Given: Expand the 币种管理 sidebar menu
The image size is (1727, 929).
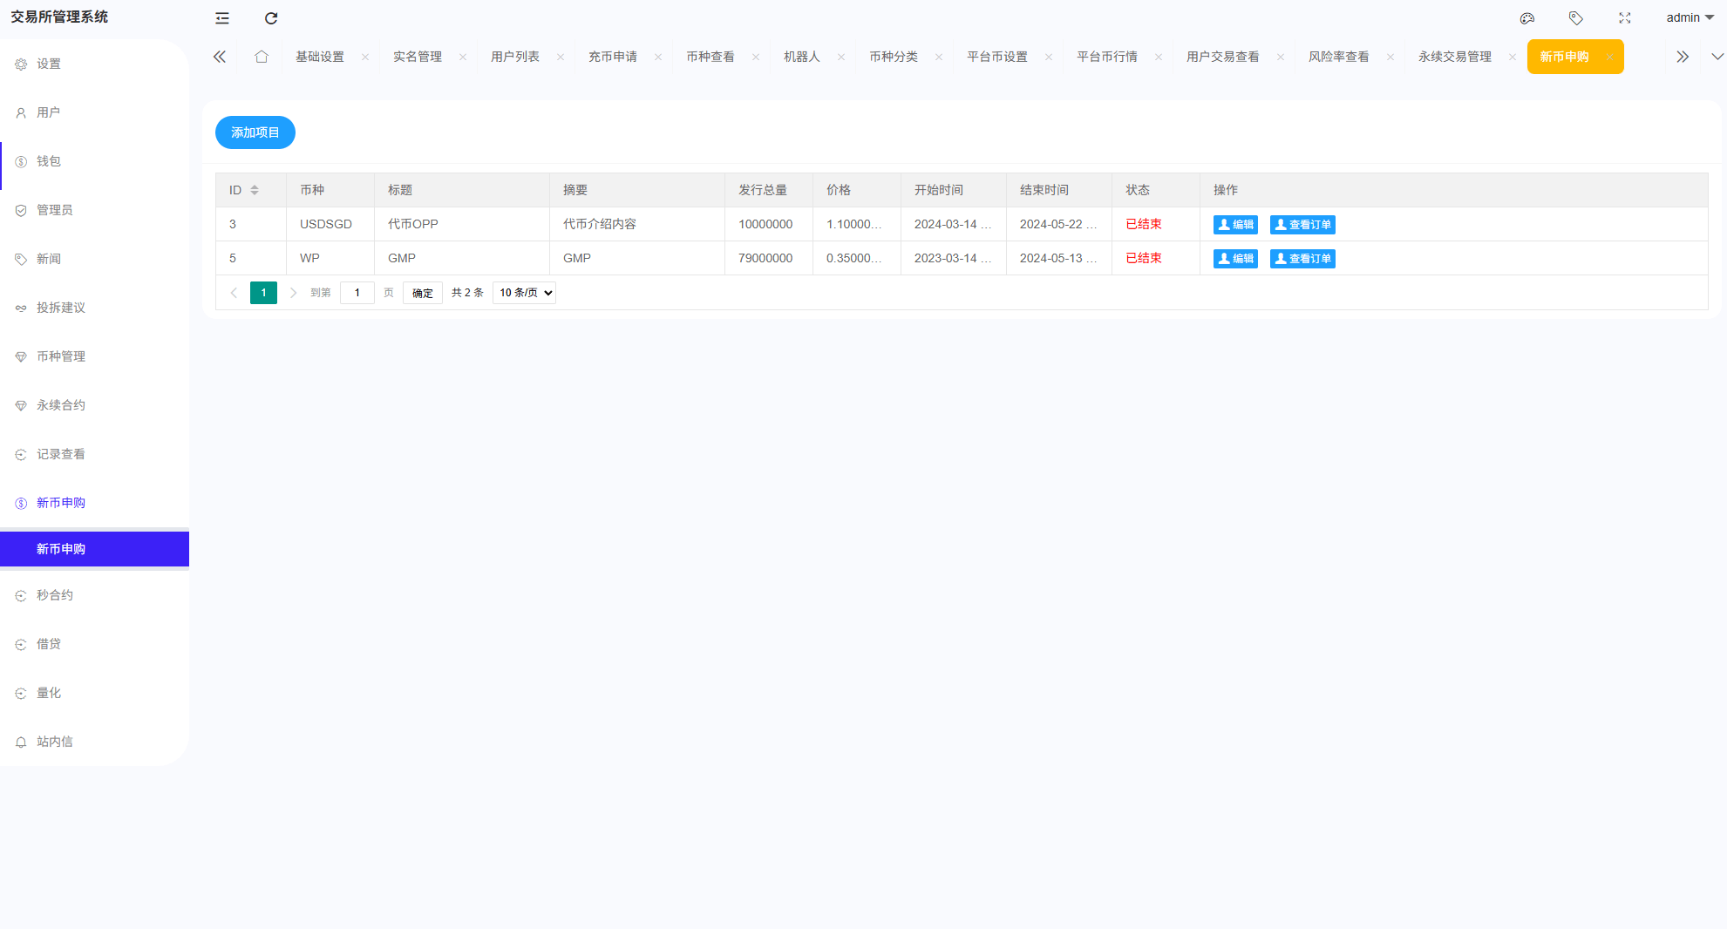Looking at the screenshot, I should pyautogui.click(x=61, y=356).
